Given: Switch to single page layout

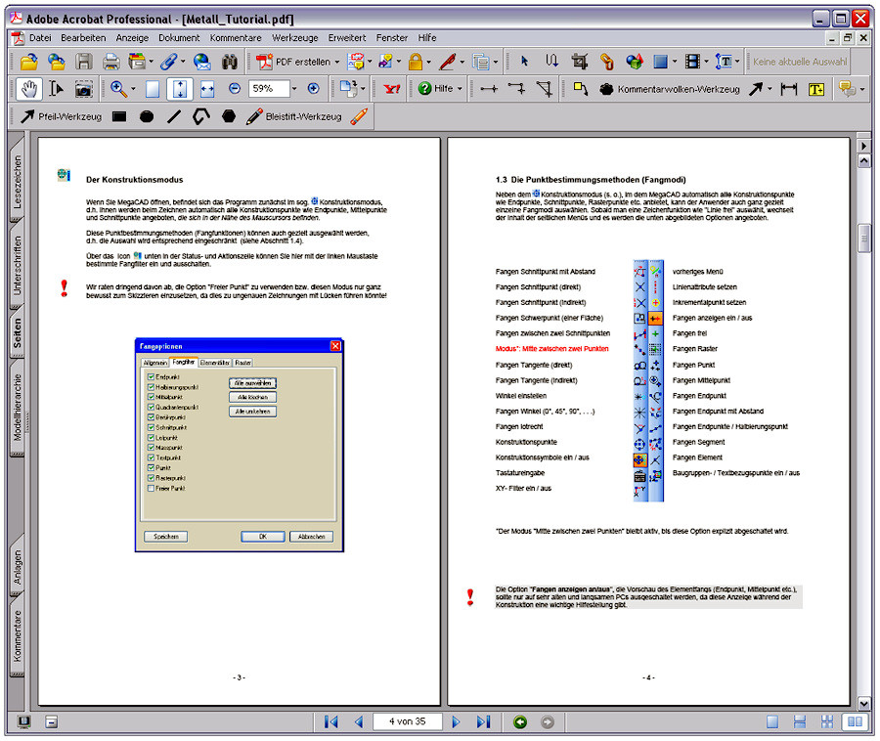Looking at the screenshot, I should (x=772, y=721).
